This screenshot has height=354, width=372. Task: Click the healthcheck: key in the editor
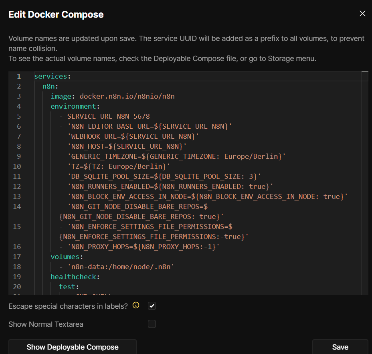pyautogui.click(x=75, y=277)
